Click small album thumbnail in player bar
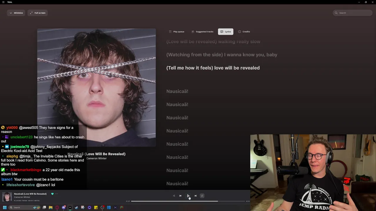Screen dimensions: 376x211 [x=7, y=197]
